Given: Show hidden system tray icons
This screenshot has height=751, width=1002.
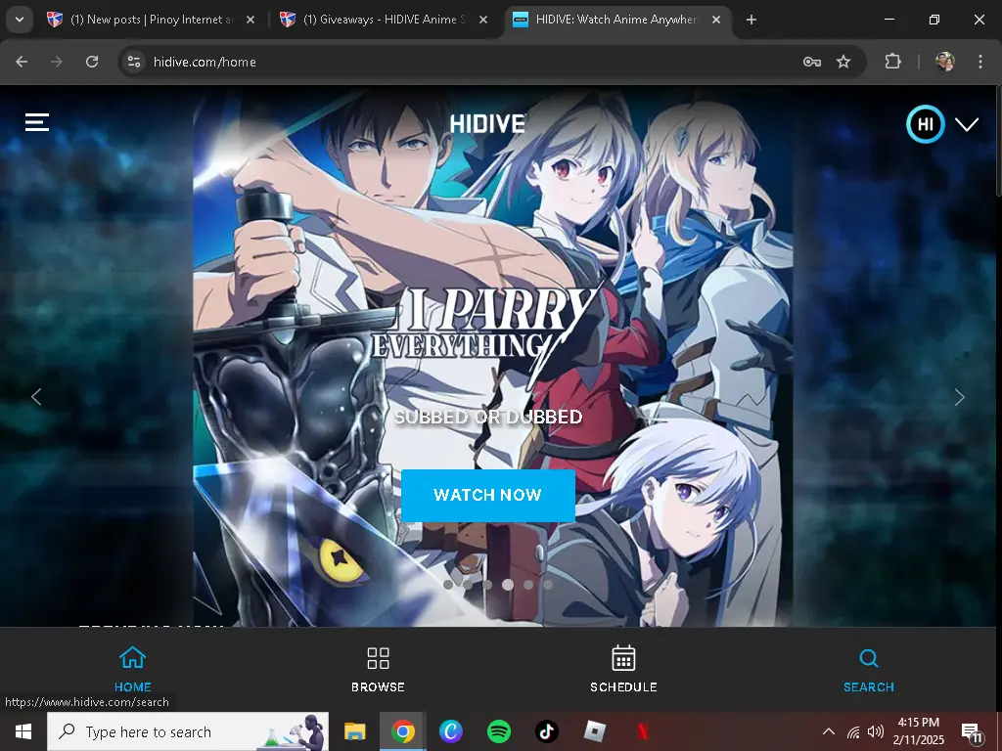Looking at the screenshot, I should click(x=828, y=731).
